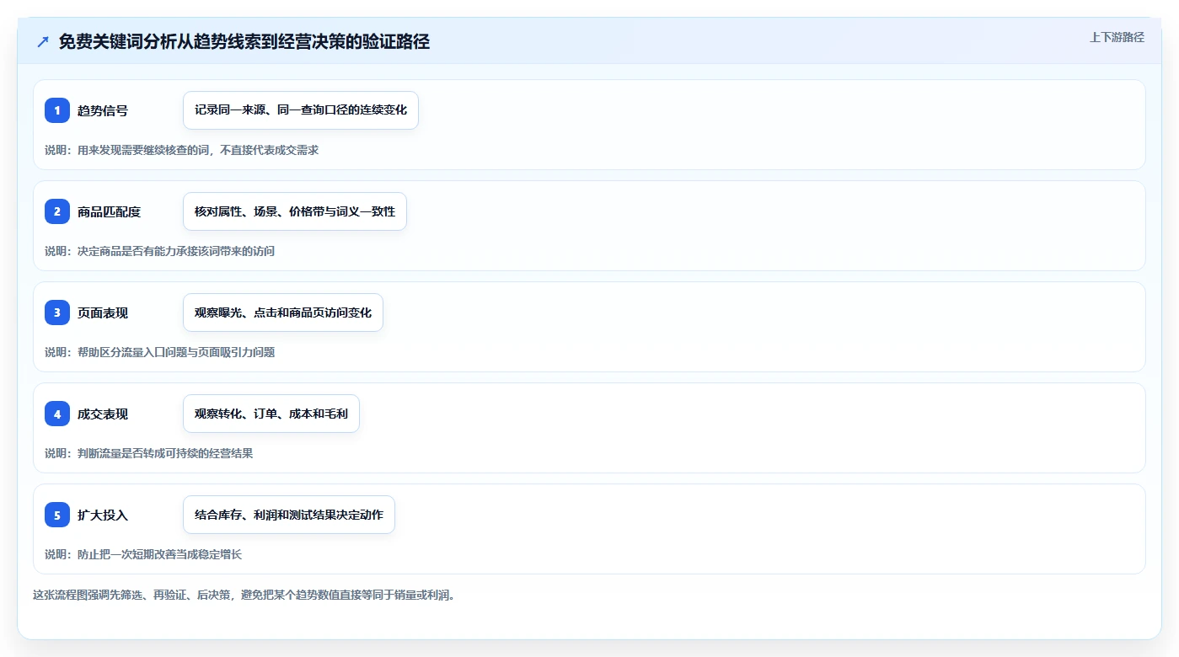1179x657 pixels.
Task: Click the 页面表现 step title
Action: (x=103, y=312)
